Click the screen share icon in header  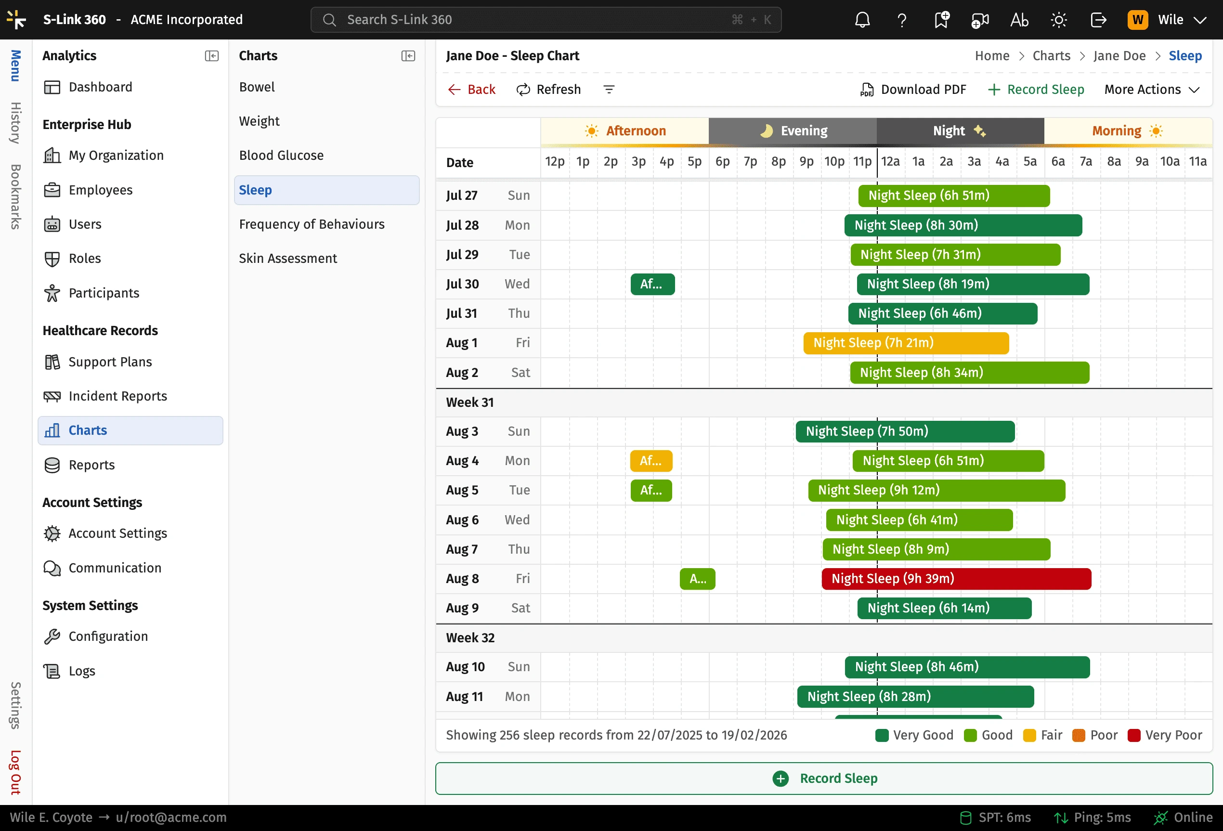click(x=980, y=20)
